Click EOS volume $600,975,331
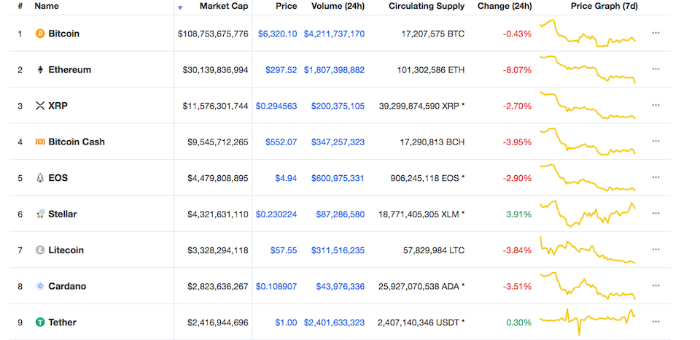The width and height of the screenshot is (700, 340). point(338,178)
